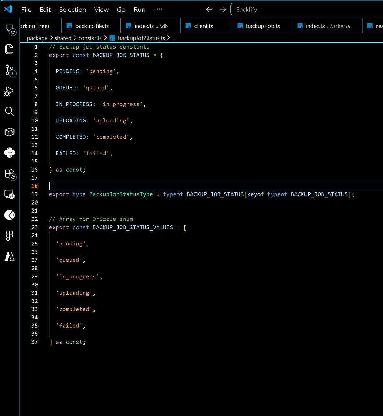Click the '// Backup job status constants' comment

pyautogui.click(x=99, y=47)
